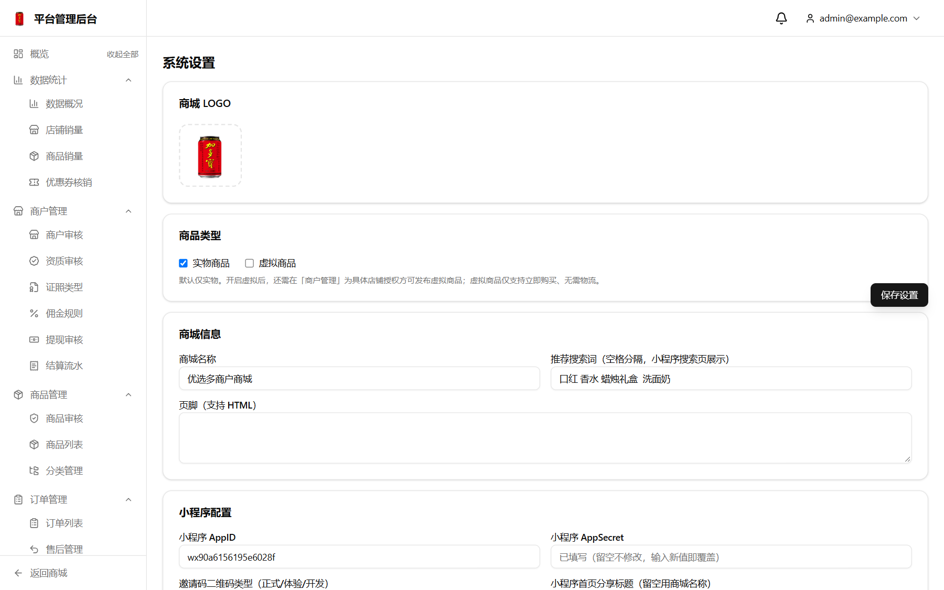Click the 商户审核 shop icon
The image size is (944, 590).
click(34, 235)
